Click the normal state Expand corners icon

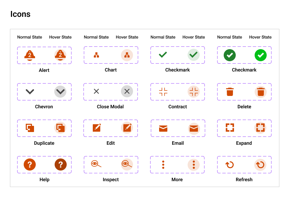tap(230, 128)
